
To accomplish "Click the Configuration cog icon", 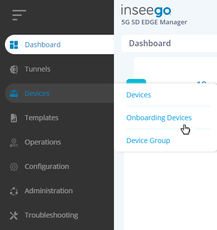I will click(x=14, y=167).
